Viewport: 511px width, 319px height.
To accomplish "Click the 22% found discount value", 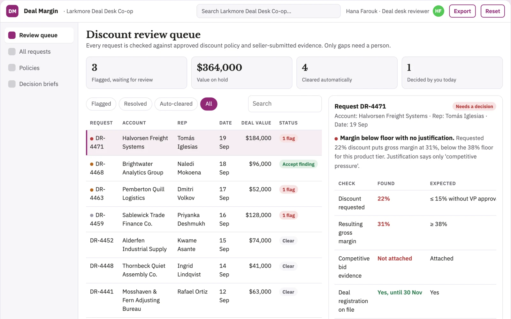I will click(x=384, y=199).
